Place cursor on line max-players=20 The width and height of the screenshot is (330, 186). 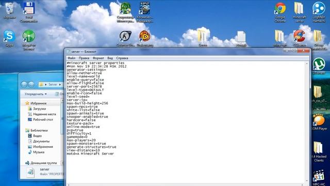(x=81, y=140)
